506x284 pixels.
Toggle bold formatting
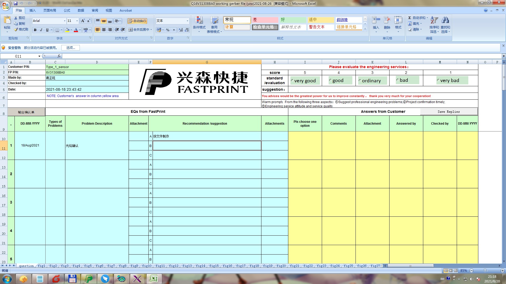tap(35, 30)
